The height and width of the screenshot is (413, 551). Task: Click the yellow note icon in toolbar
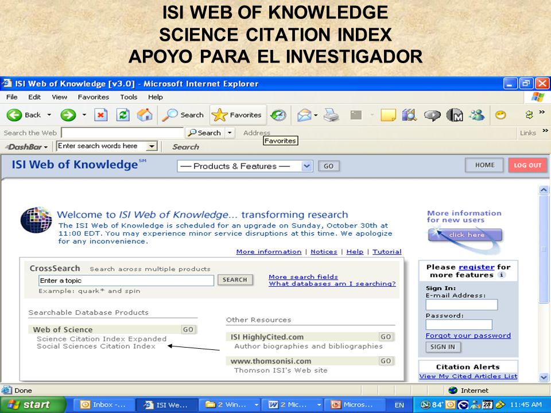pos(389,115)
